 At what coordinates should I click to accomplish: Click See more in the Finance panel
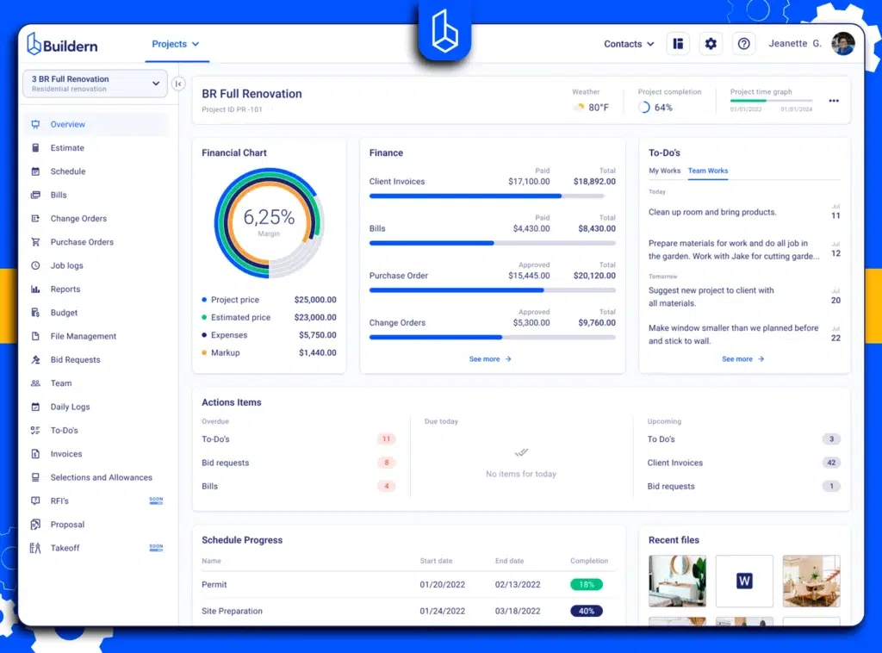490,359
